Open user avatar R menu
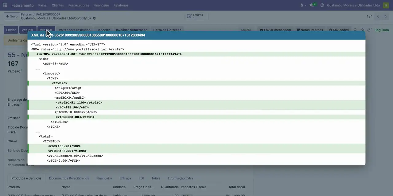Screen dimensions: 393x196 [x=386, y=5]
